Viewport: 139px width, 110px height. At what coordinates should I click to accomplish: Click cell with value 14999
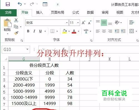(x=50, y=104)
